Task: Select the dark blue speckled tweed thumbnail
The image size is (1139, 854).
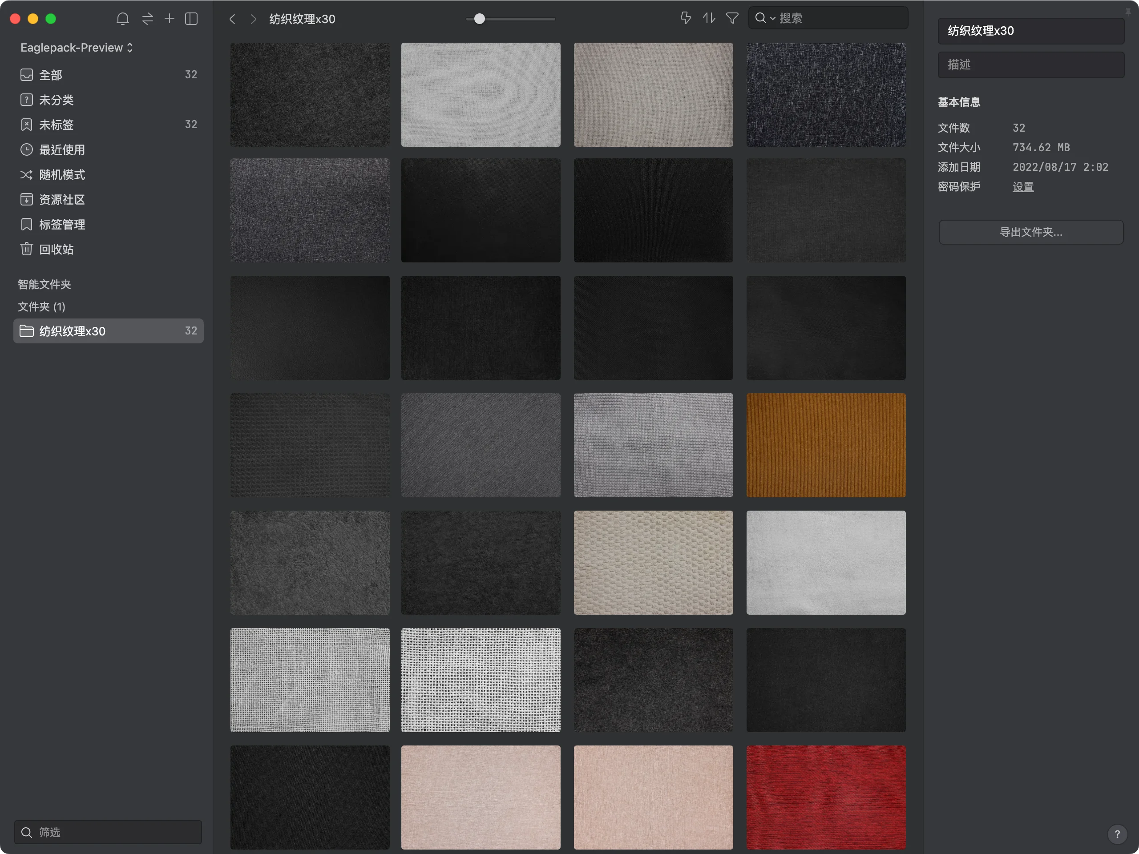Action: [x=826, y=95]
